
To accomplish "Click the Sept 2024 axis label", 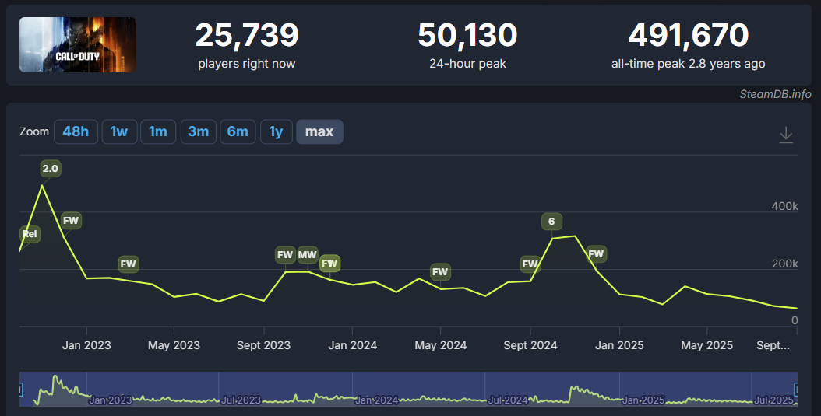I will pyautogui.click(x=530, y=345).
